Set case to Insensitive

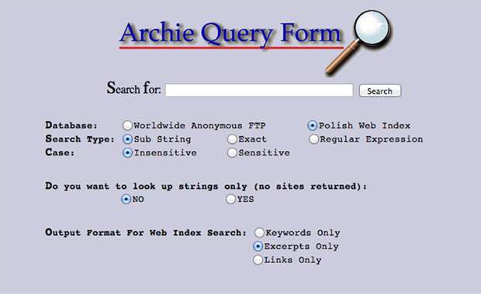127,152
